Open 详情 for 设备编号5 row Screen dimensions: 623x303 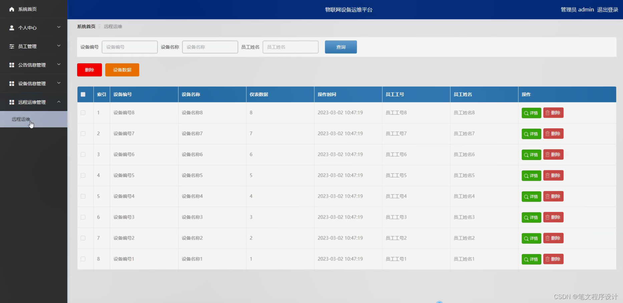click(x=531, y=176)
